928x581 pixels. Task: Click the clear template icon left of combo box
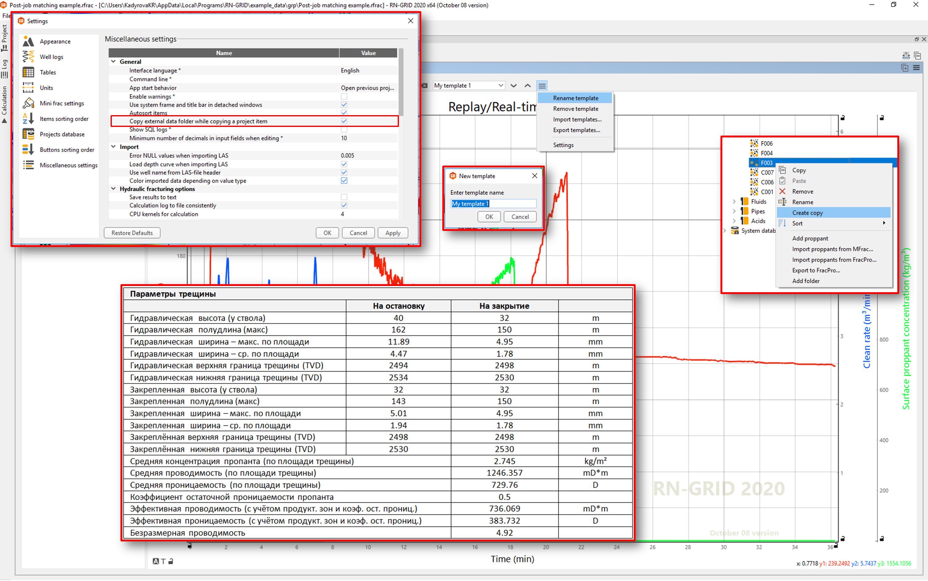[425, 86]
